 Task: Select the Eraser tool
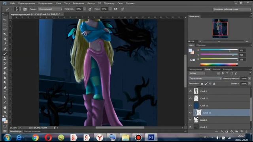pos(5,68)
